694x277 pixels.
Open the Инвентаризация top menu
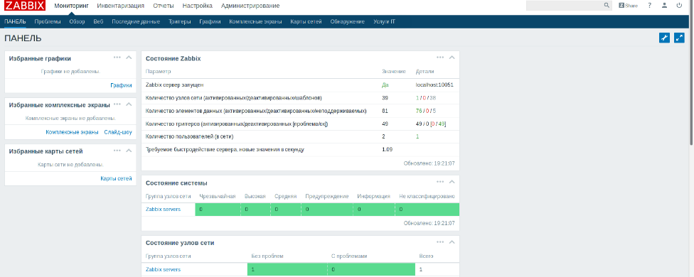pos(120,6)
